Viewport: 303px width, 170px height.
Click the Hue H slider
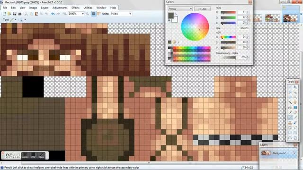pos(228,37)
